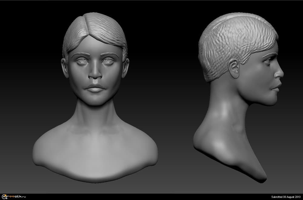Image resolution: width=303 pixels, height=200 pixels.
Task: Click the neck of the front-view bust
Action: coord(95,115)
